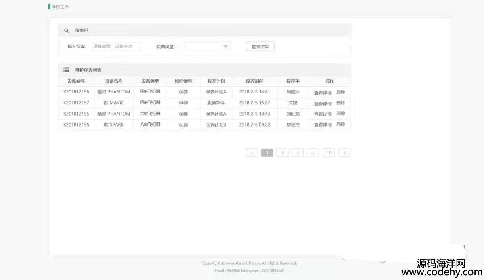
Task: Click the 设备编号 column header
Action: [x=76, y=81]
